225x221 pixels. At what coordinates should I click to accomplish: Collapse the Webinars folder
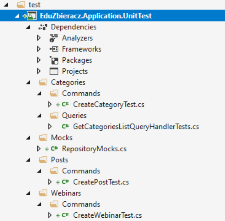[x=28, y=193]
